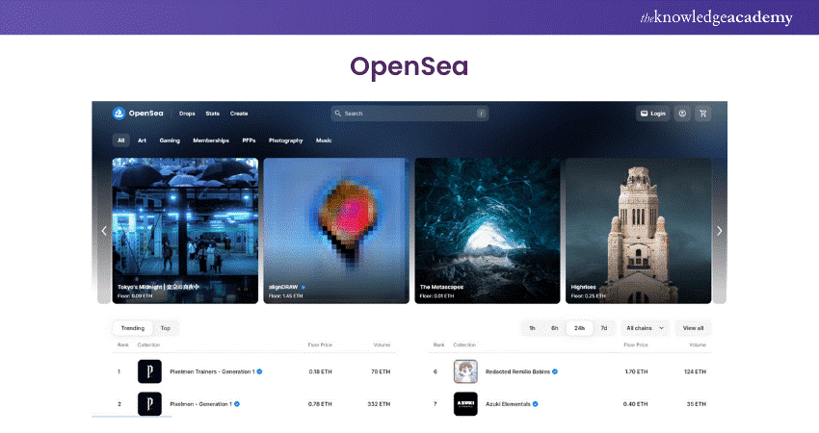Expand the All chains dropdown

[x=645, y=328]
